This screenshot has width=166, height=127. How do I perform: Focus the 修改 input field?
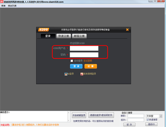coord(136,120)
